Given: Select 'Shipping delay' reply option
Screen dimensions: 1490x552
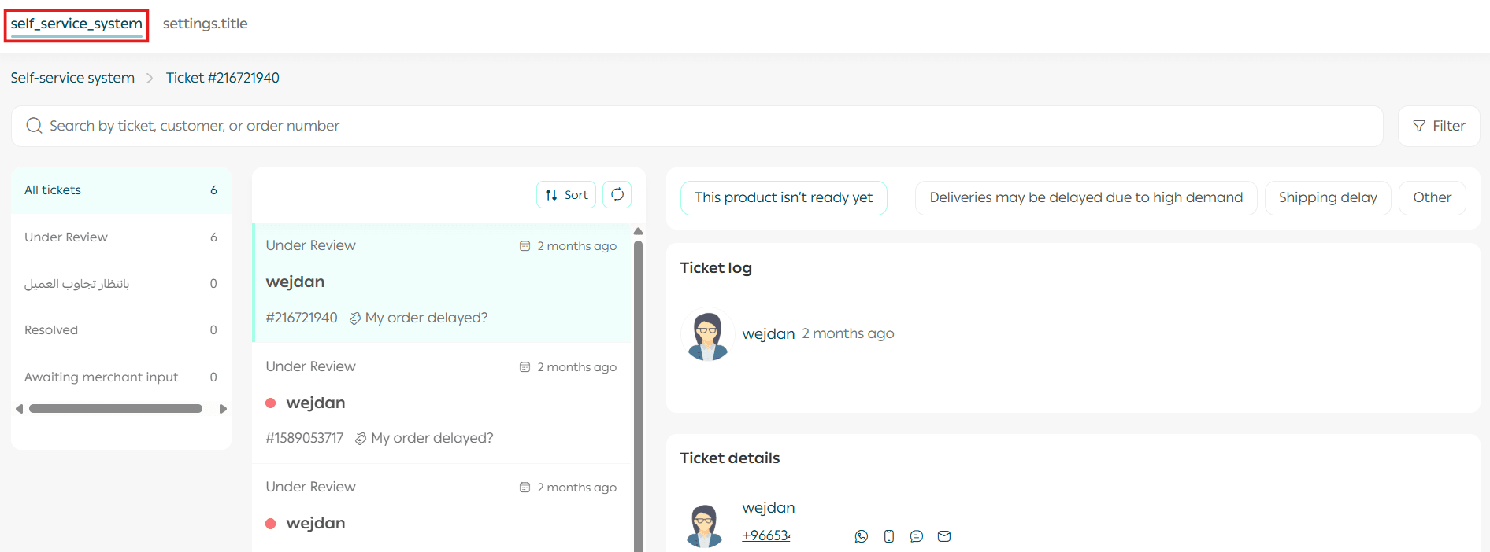Looking at the screenshot, I should pyautogui.click(x=1327, y=198).
